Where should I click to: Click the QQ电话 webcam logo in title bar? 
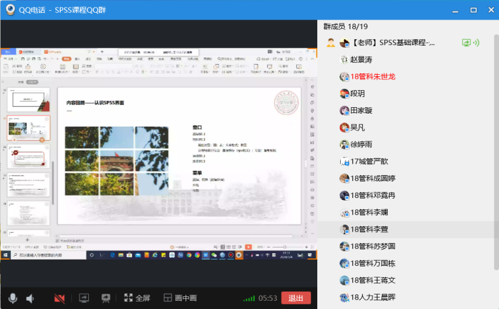pos(10,10)
